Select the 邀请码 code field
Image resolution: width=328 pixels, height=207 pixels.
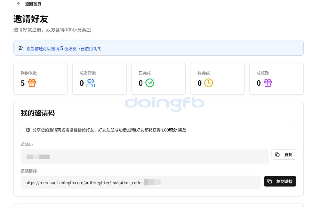145,157
